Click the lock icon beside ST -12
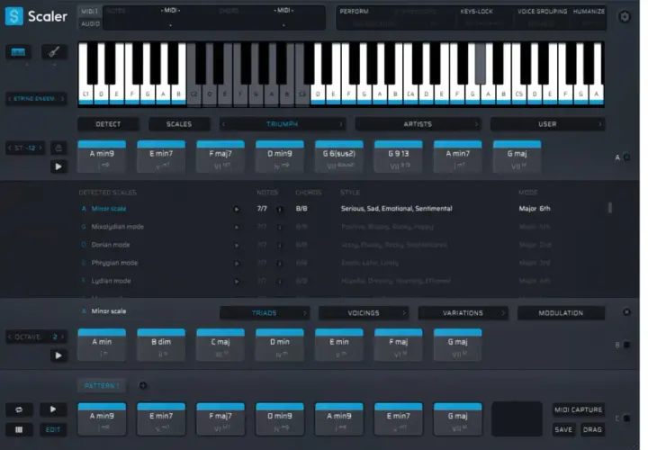The image size is (648, 450). [x=58, y=148]
